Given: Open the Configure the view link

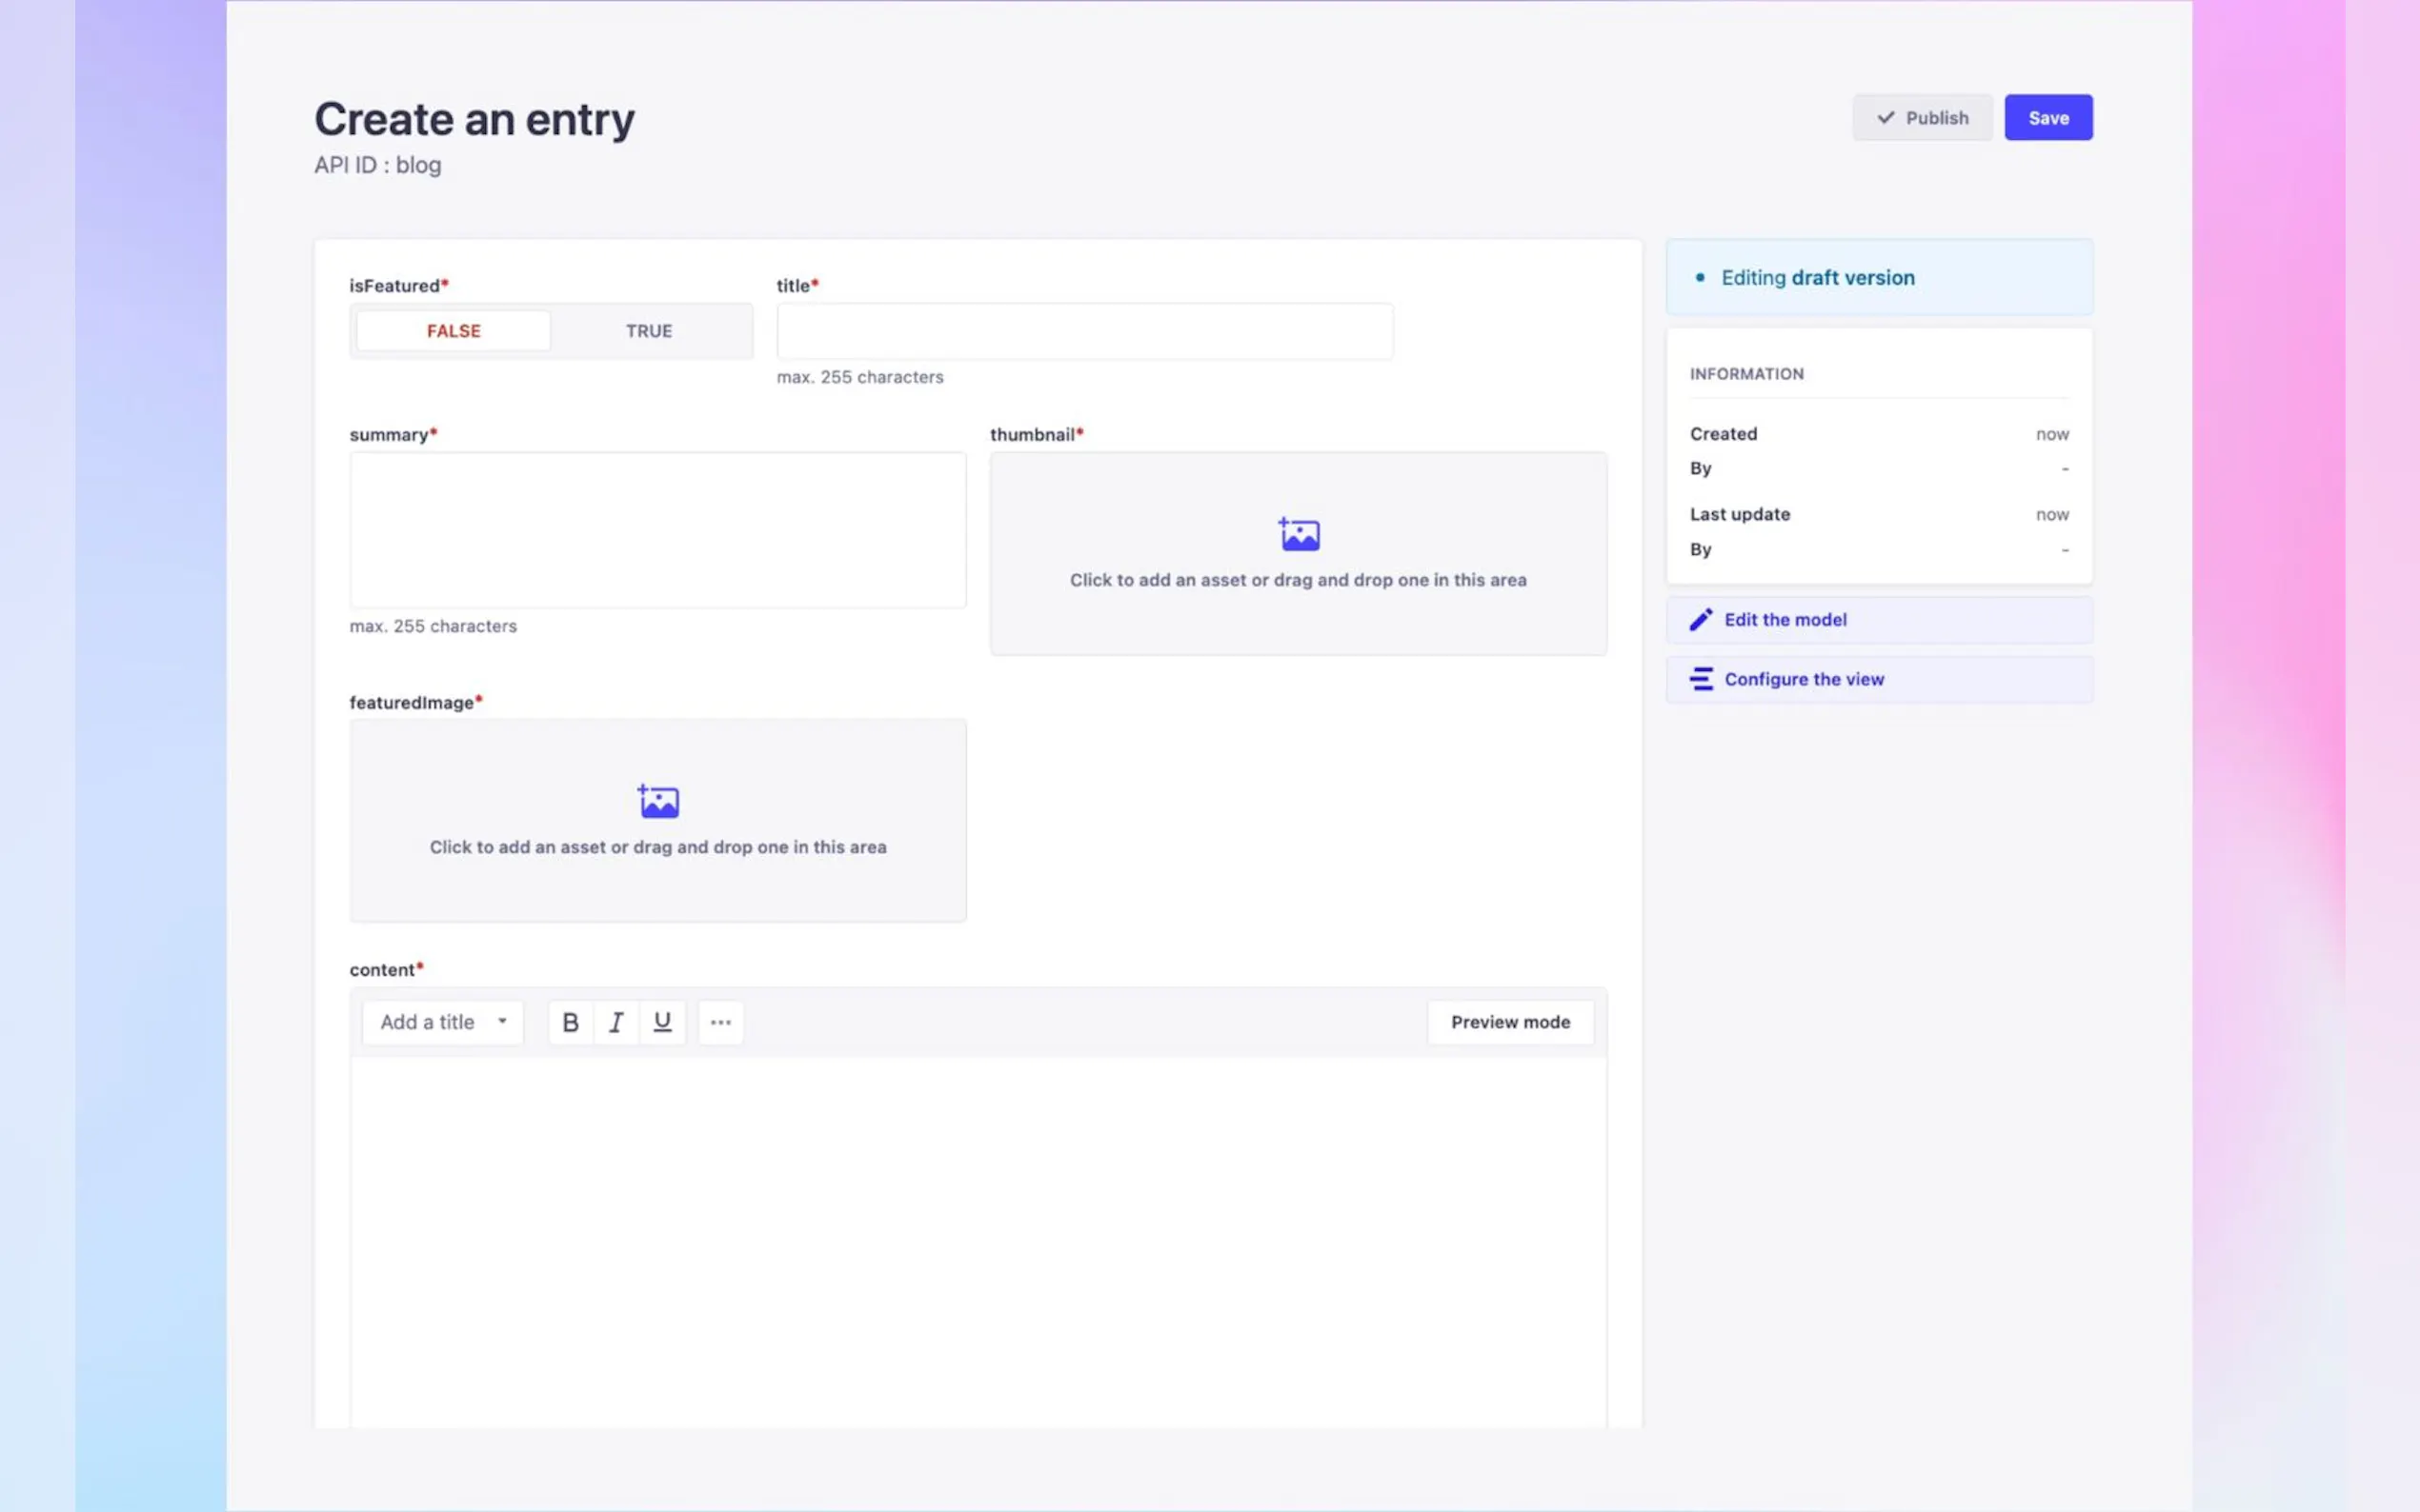Looking at the screenshot, I should [1803, 679].
